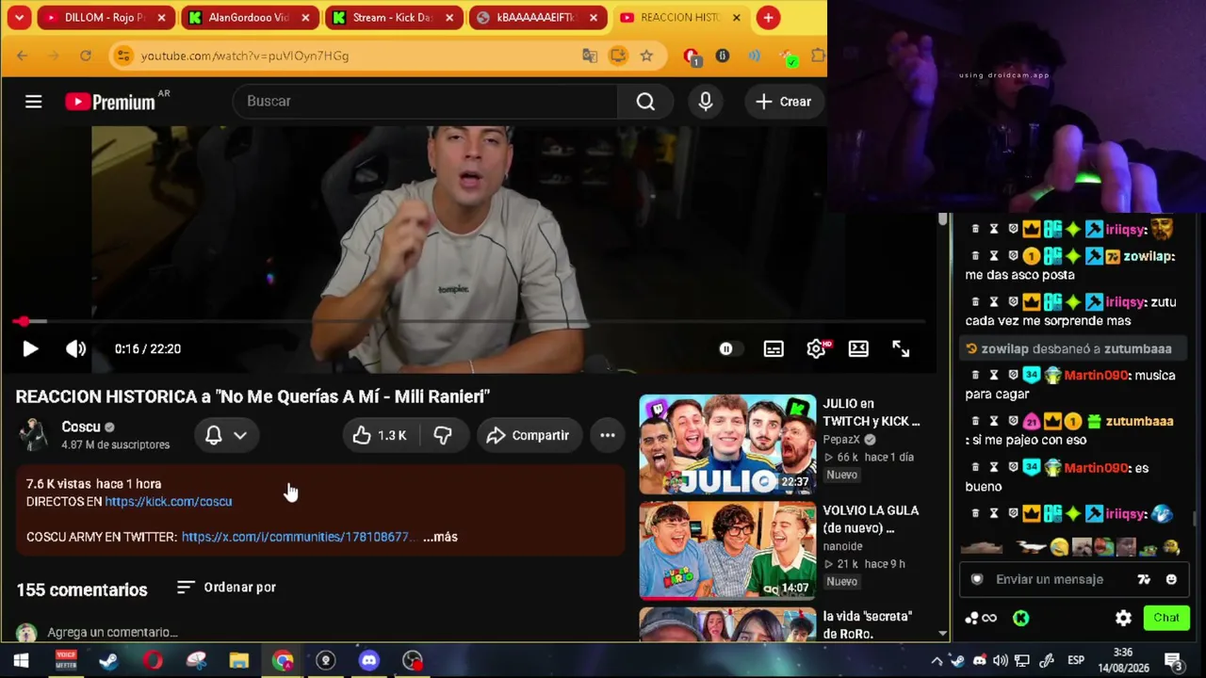The width and height of the screenshot is (1206, 678).
Task: Open the Coscu channel avatar
Action: 33,435
